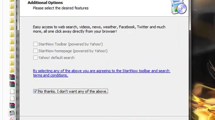The image size is (215, 120).
Task: Click the 'Yahoo! default search' label text
Action: (56, 58)
